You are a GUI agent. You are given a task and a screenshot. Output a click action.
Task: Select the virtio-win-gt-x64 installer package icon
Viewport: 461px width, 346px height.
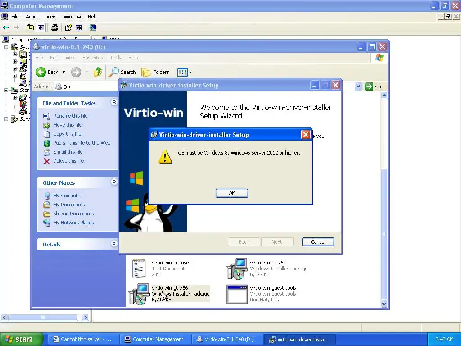point(237,269)
